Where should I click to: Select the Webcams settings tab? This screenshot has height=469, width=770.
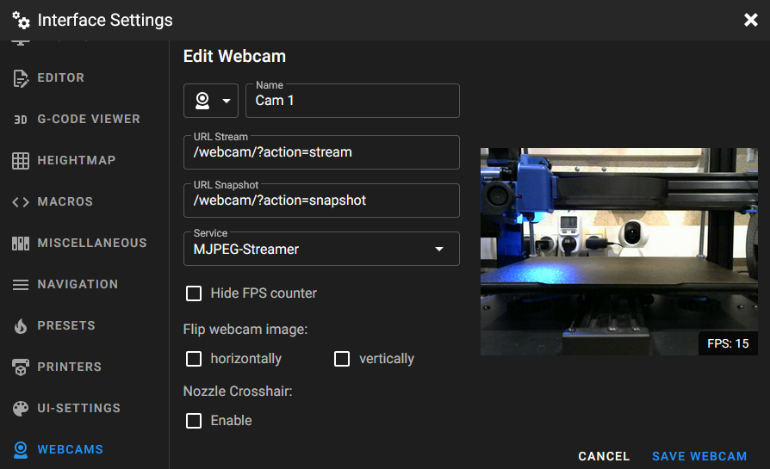coord(70,450)
